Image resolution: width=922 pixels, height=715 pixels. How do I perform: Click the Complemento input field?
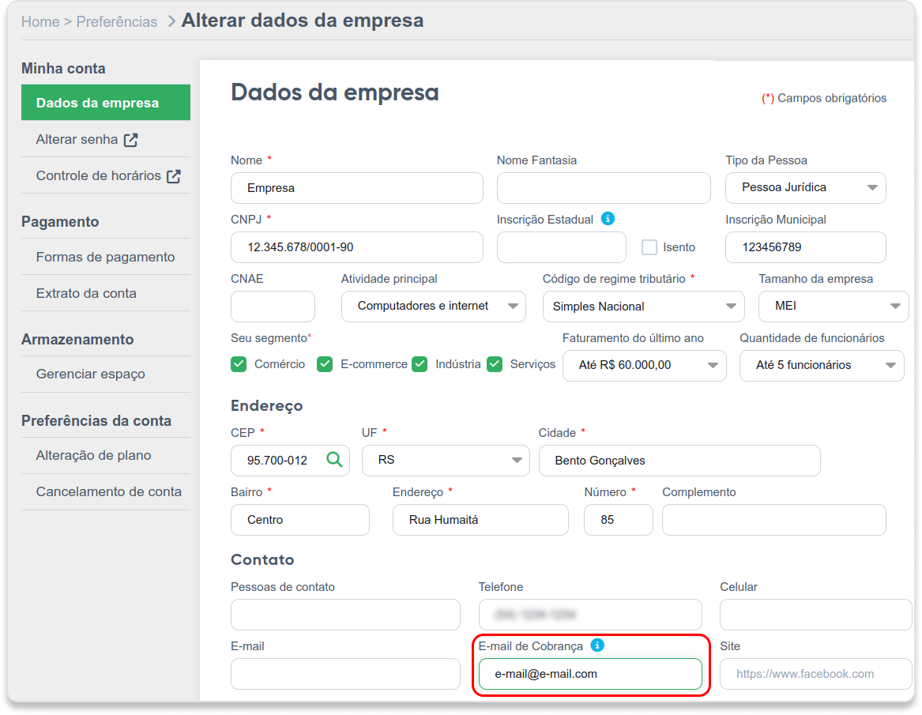tap(773, 520)
